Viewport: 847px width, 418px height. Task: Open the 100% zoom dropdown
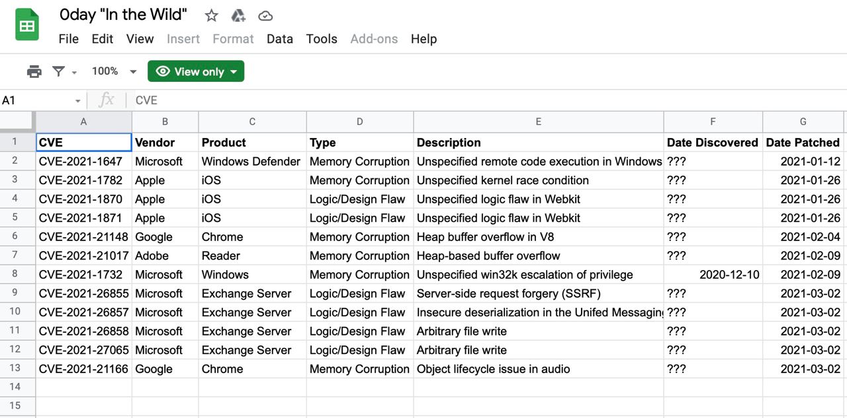click(114, 71)
